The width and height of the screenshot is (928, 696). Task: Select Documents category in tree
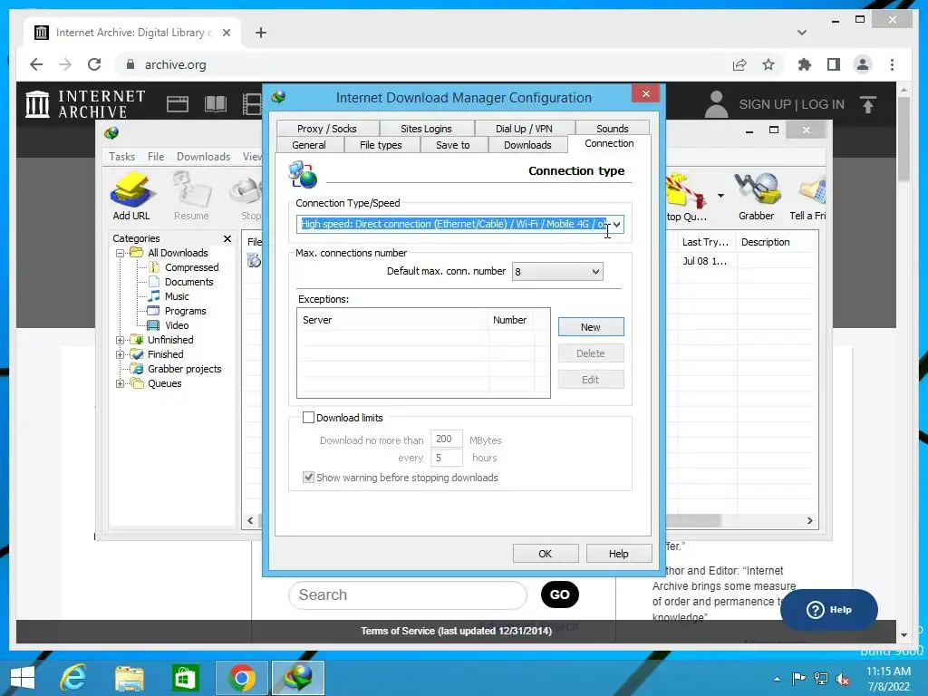(188, 282)
